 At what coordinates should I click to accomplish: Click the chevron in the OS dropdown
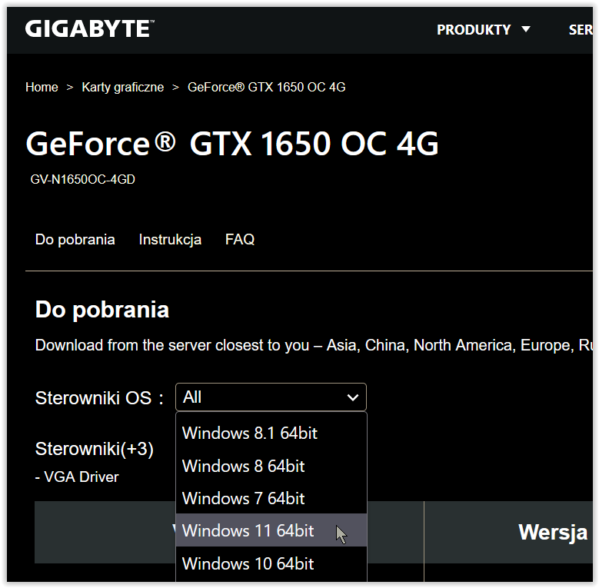(x=353, y=397)
